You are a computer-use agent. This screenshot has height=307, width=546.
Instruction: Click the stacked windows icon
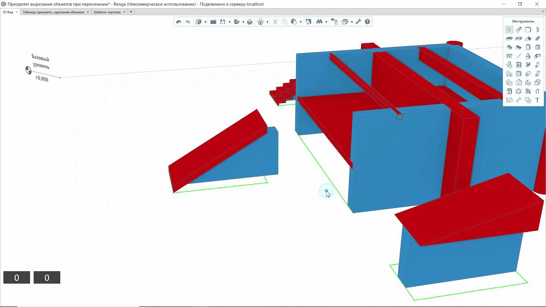(345, 22)
